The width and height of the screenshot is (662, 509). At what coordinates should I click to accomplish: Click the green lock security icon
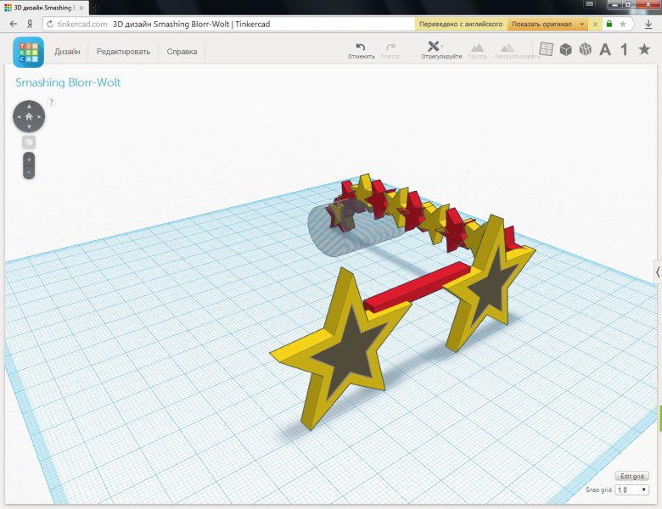[609, 24]
